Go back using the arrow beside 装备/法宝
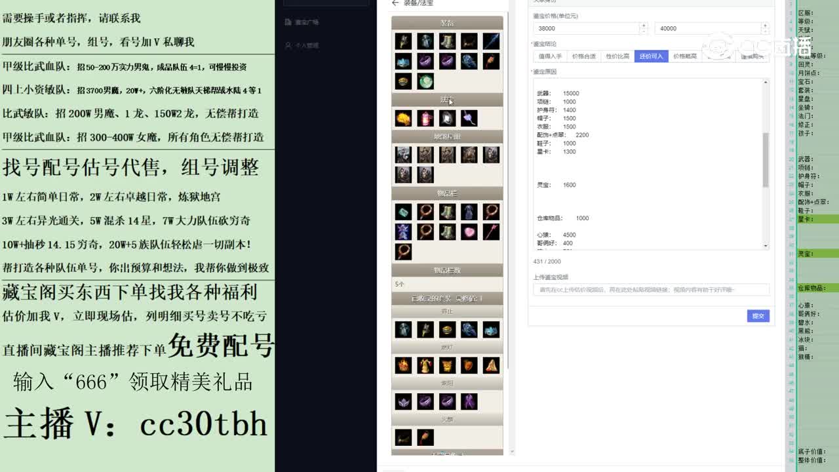Viewport: 839px width, 472px height. pyautogui.click(x=395, y=3)
